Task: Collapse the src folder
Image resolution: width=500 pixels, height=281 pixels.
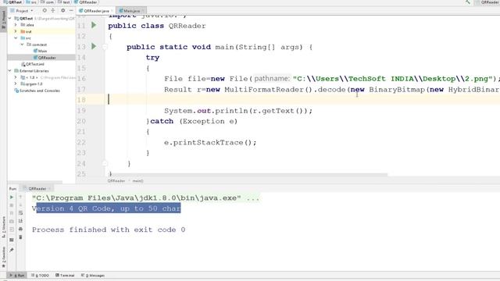Action: tap(16, 38)
